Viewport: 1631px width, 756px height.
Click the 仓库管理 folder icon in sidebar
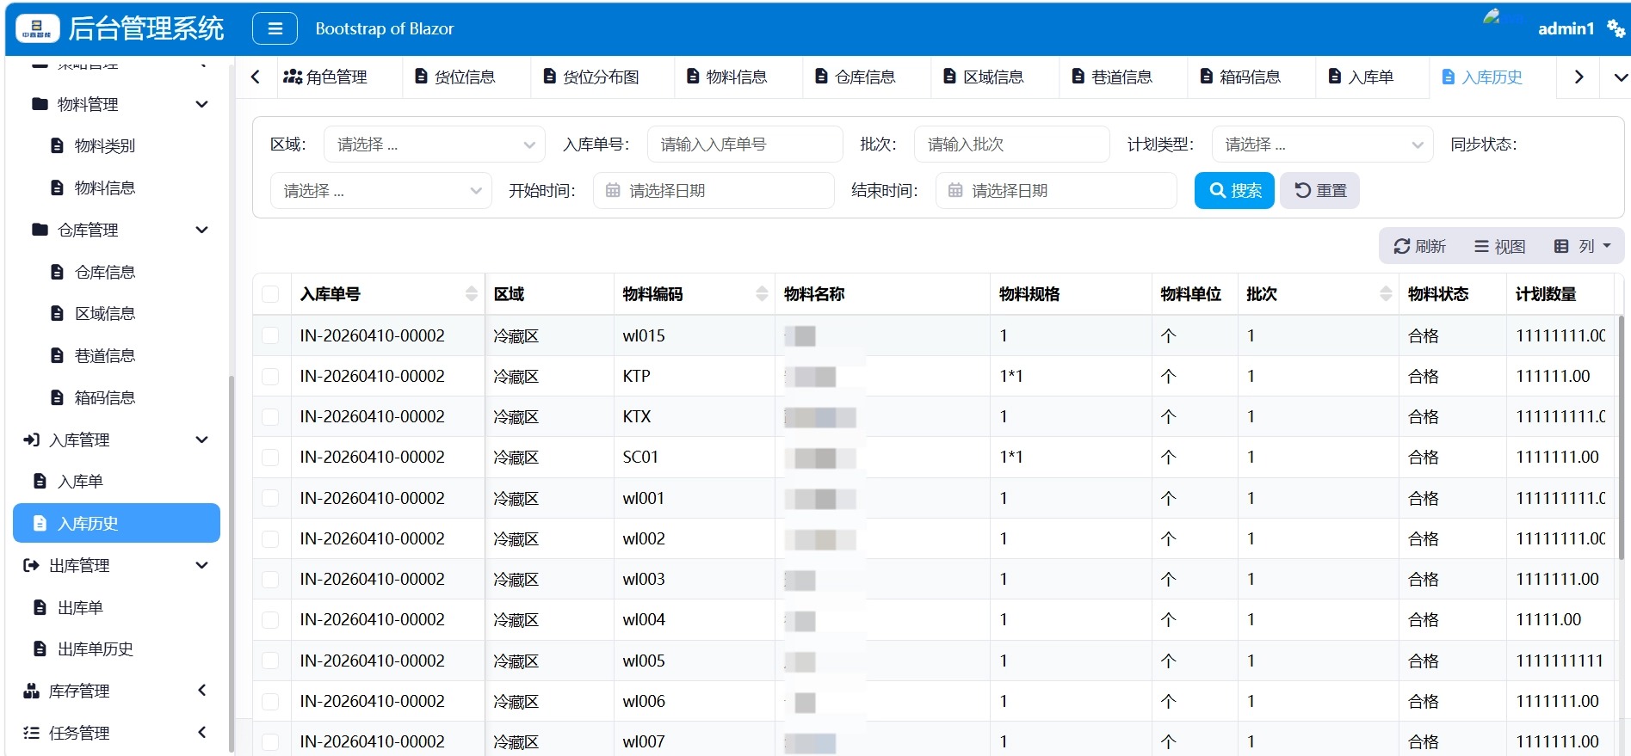(x=40, y=230)
